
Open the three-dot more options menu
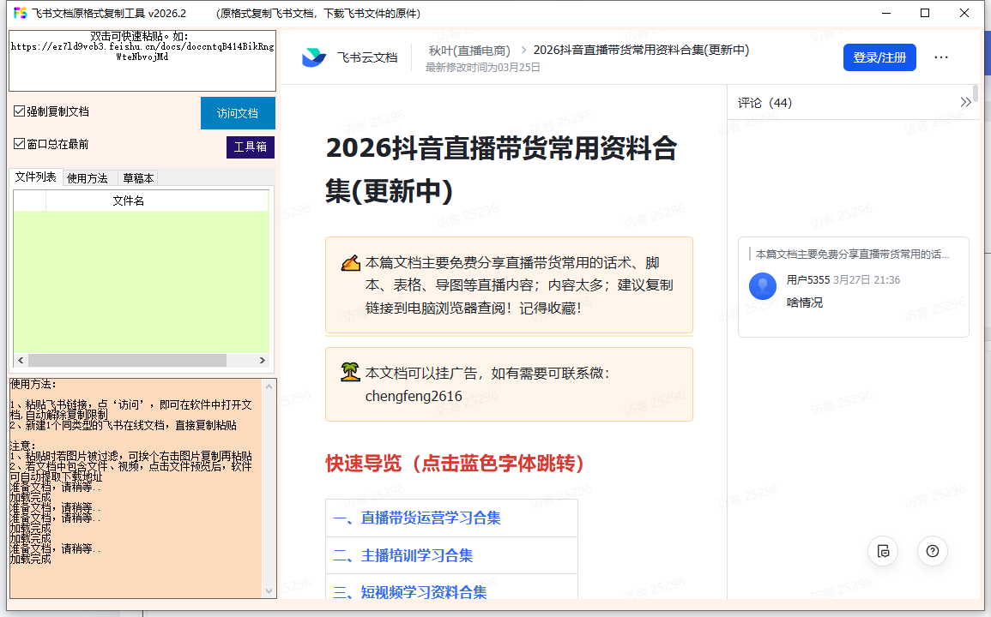[941, 57]
